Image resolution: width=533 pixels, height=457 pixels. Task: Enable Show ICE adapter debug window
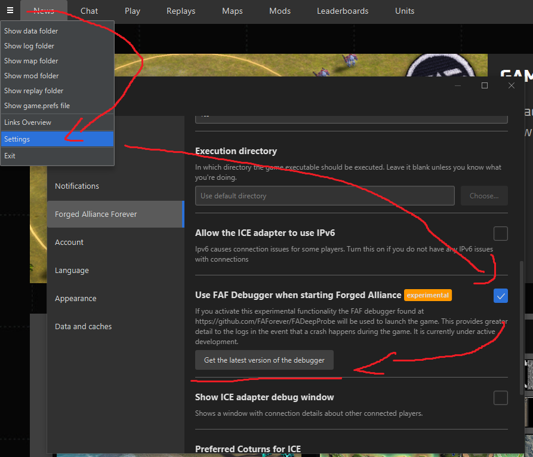point(501,398)
